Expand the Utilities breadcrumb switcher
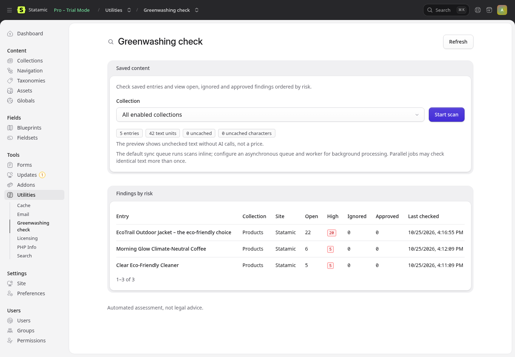Viewport: 515px width, 357px height. [129, 10]
